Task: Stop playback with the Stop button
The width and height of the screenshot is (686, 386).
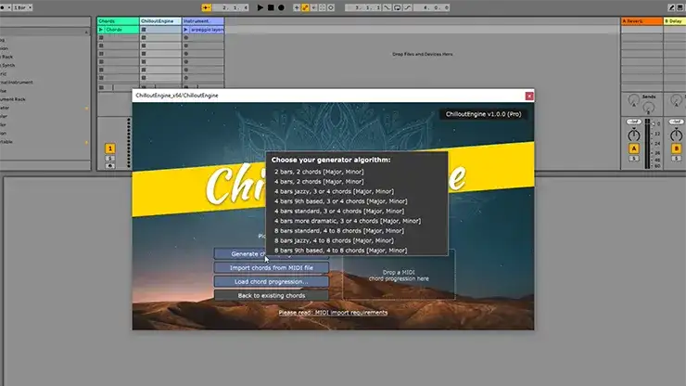Action: 271,7
